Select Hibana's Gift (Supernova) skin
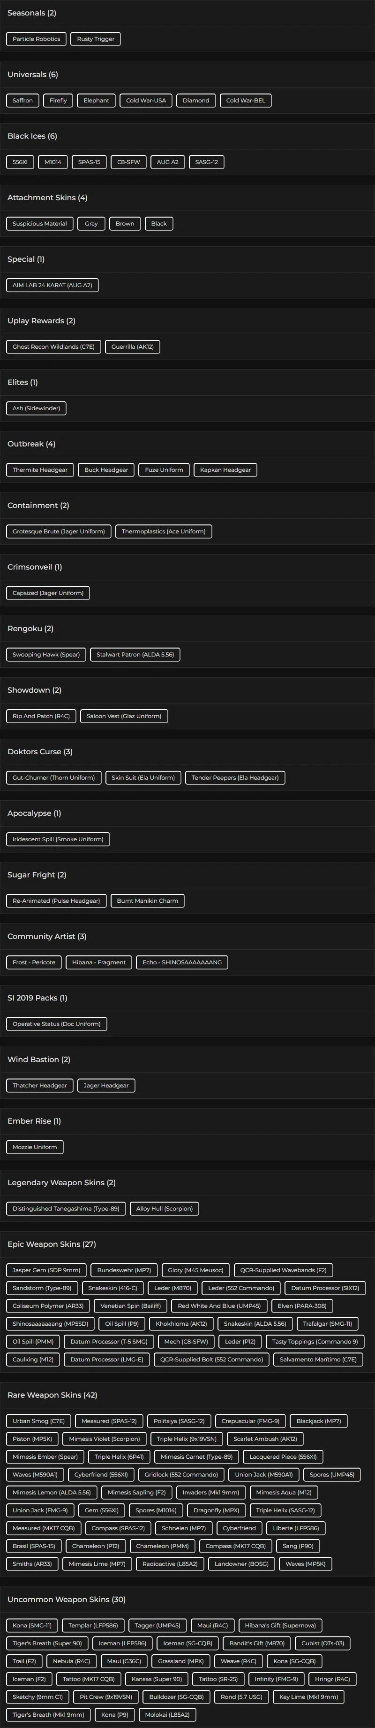This screenshot has width=375, height=1728. point(280,1626)
